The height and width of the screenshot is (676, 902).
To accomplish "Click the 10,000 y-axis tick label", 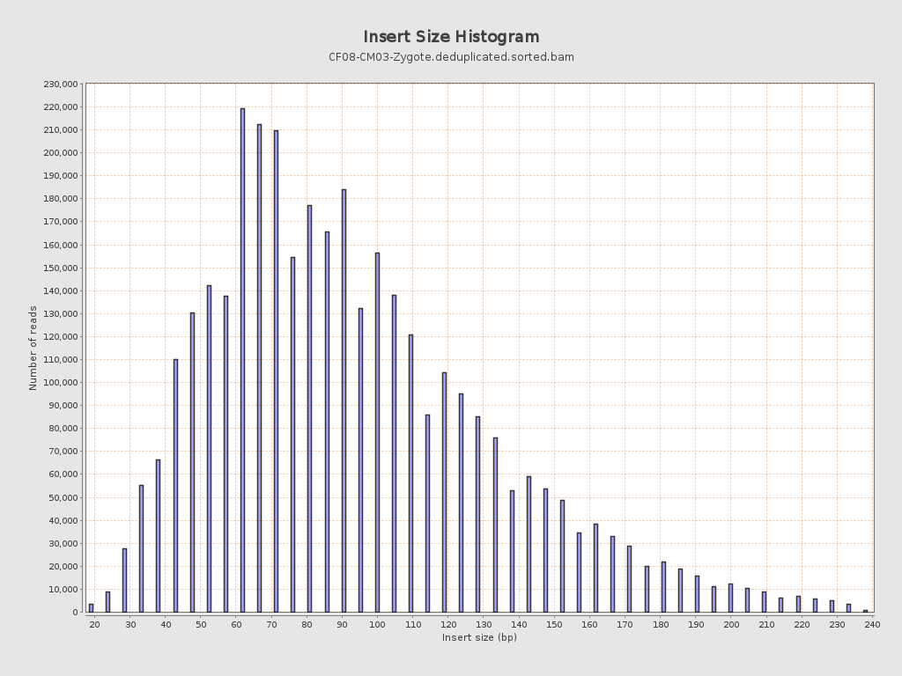I will pos(63,589).
